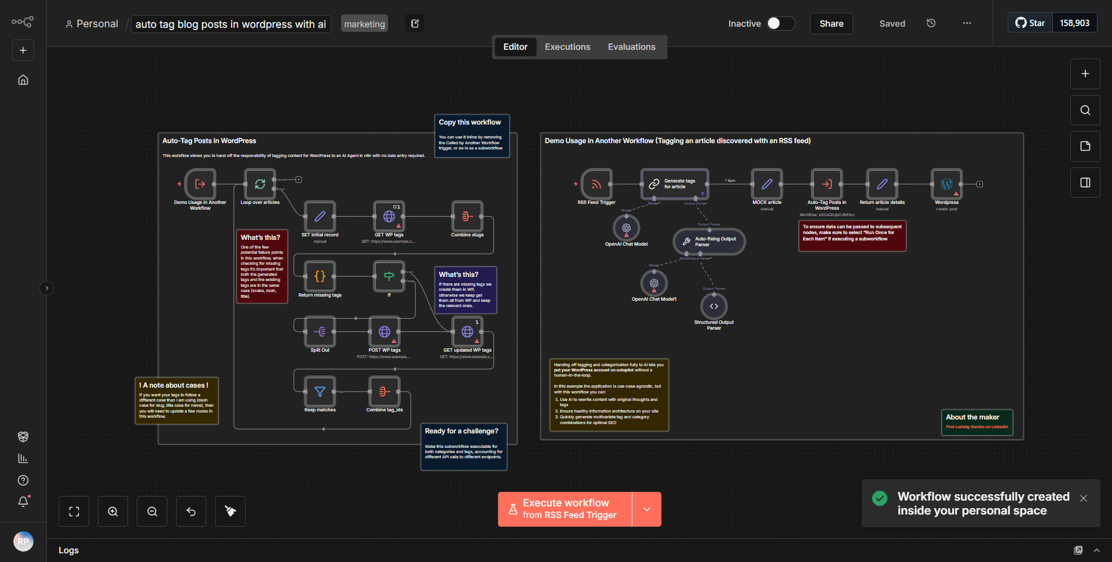Screen dimensions: 1112x562
Task: Add new item with sidebar plus button
Action: click(23, 50)
